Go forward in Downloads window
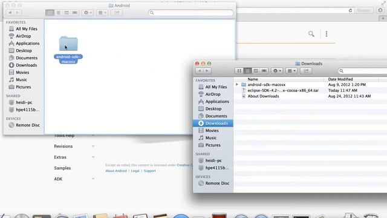Image resolution: width=387 pixels, height=218 pixels. pos(207,71)
